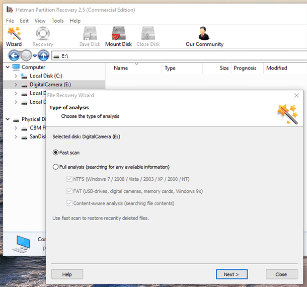Expand Local Disk (C:) node
Image resolution: width=307 pixels, height=287 pixels.
(x=16, y=76)
